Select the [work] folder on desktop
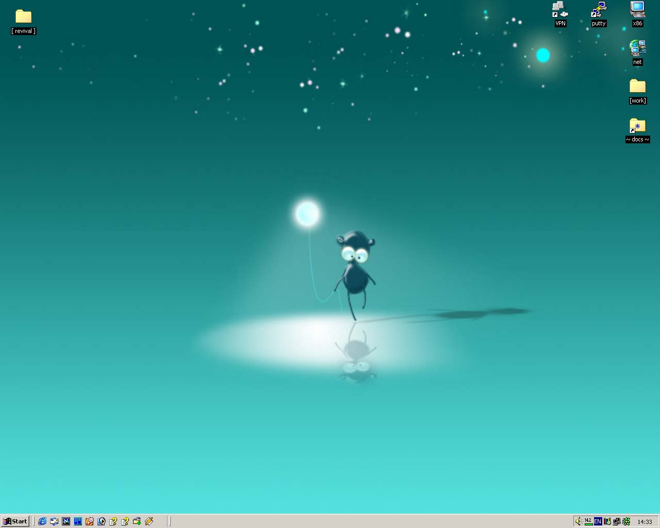The height and width of the screenshot is (528, 660). pyautogui.click(x=638, y=87)
